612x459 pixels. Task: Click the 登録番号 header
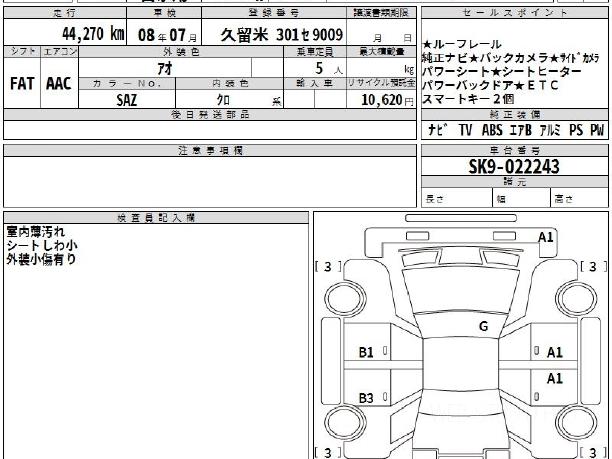tap(274, 13)
